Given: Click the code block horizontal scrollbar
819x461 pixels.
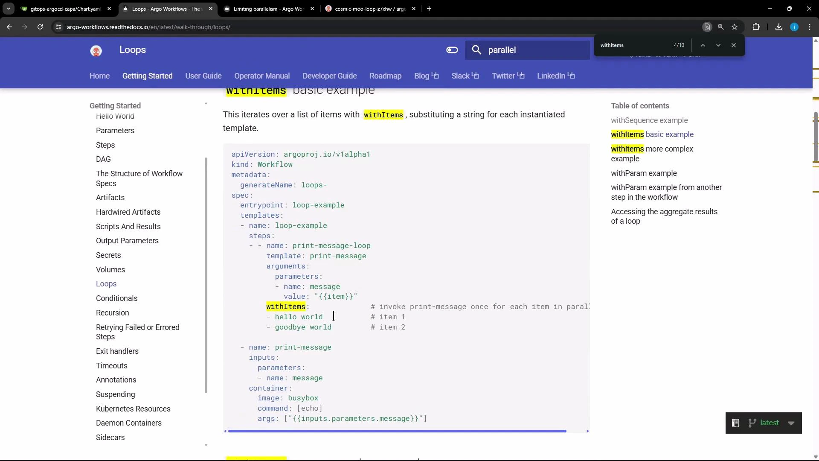Looking at the screenshot, I should coord(397,431).
